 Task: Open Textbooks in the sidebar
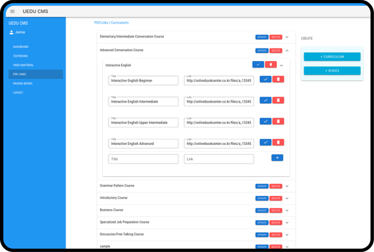(21, 56)
